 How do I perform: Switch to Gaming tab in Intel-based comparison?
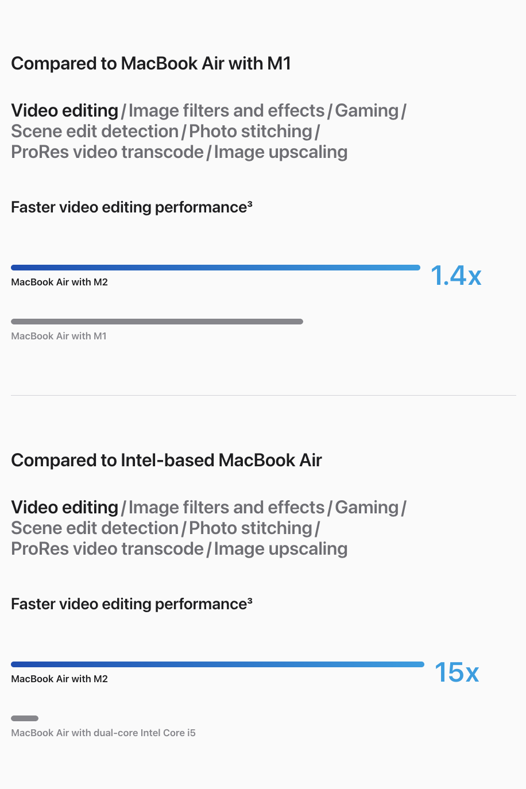[x=366, y=507]
